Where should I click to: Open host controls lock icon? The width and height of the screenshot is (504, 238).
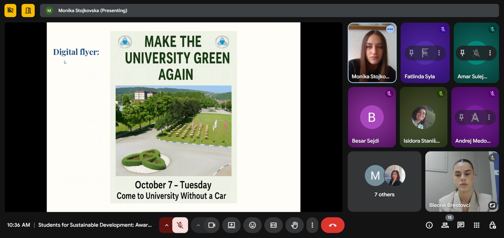492,225
